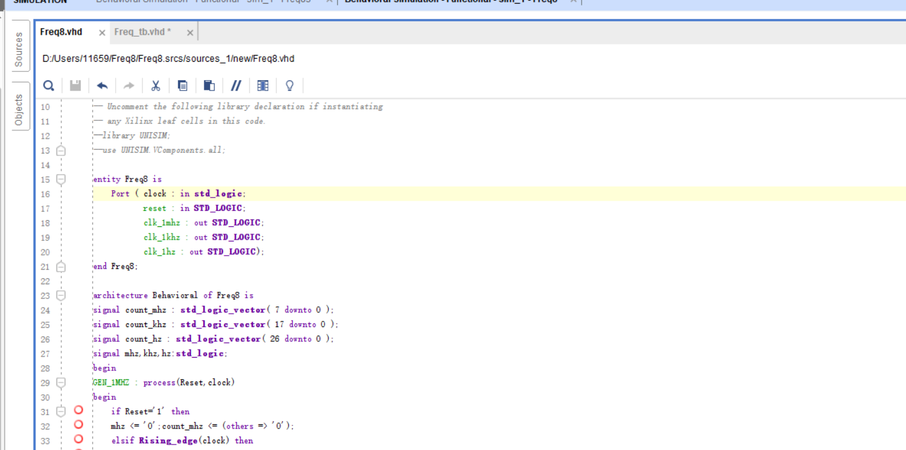The width and height of the screenshot is (906, 450).
Task: Close the Freq_tb.vhd tab
Action: pos(190,32)
